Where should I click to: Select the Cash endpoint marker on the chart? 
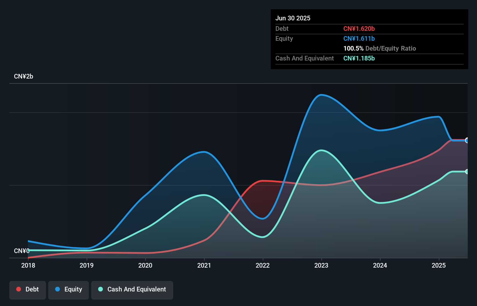click(467, 172)
